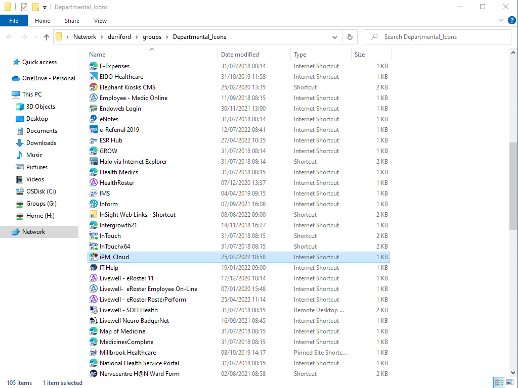Screen dimensions: 518x388
Task: Select Quick access in navigation pane
Action: (x=39, y=62)
